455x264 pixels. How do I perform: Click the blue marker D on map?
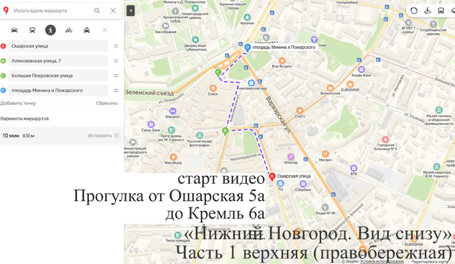click(247, 47)
